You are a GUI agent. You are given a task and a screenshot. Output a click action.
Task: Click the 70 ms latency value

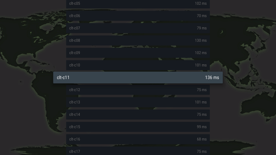[x=202, y=16]
